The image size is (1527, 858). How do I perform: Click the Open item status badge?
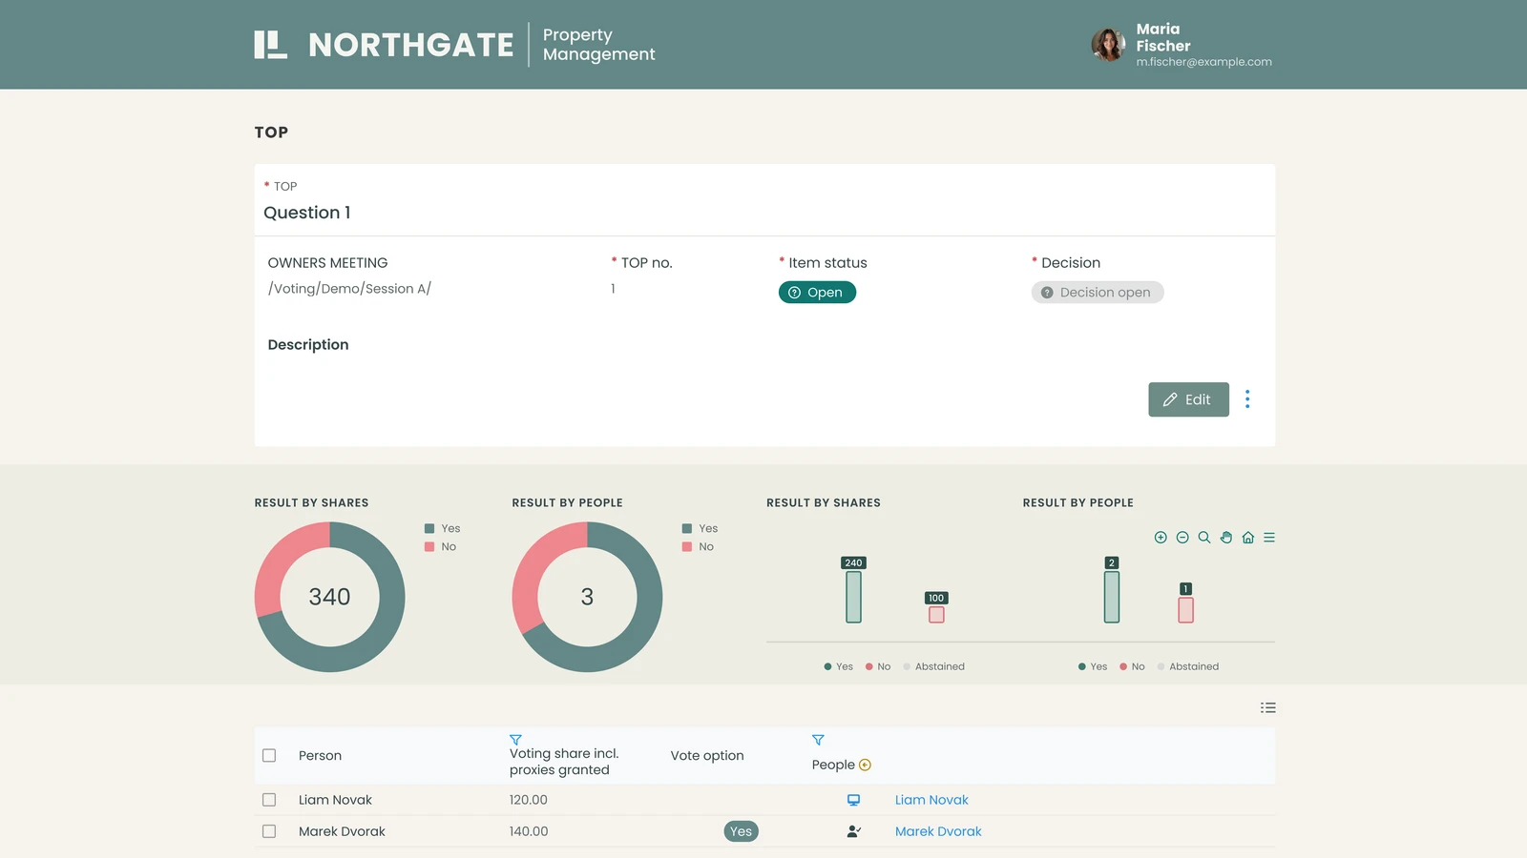click(x=817, y=293)
